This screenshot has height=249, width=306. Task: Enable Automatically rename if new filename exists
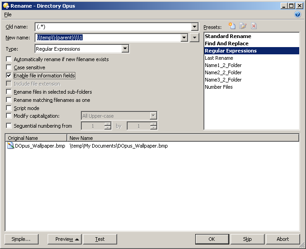click(x=9, y=59)
